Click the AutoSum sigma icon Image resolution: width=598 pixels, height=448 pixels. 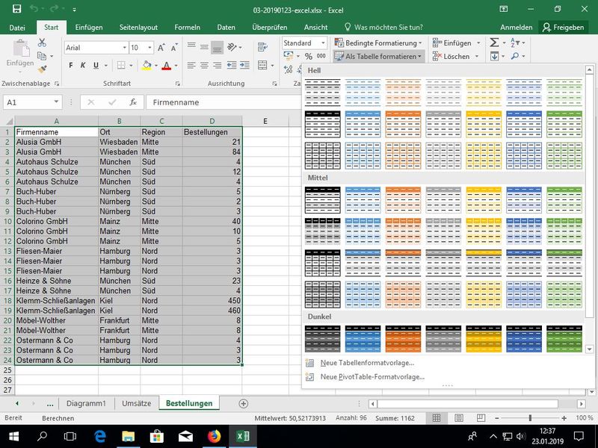(x=494, y=43)
